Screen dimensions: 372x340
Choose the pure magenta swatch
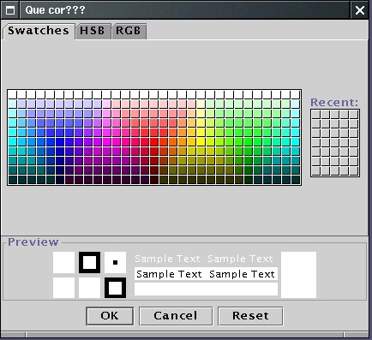tap(106, 142)
